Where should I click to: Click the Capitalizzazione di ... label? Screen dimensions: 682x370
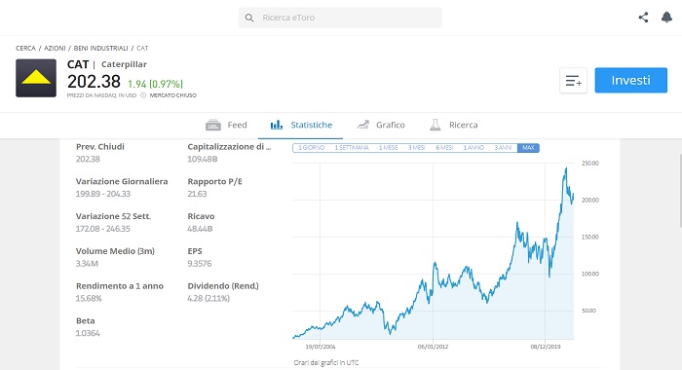coord(229,146)
